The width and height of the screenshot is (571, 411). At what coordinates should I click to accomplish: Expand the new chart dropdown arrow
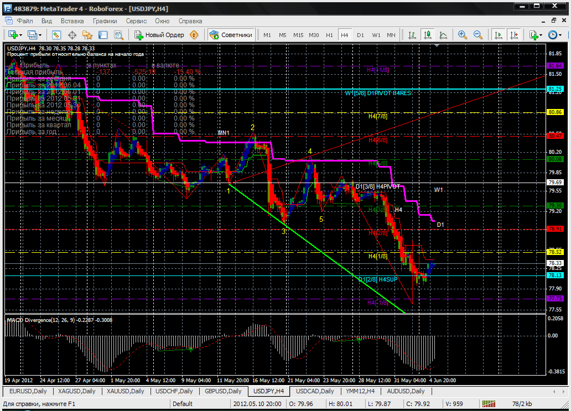pyautogui.click(x=21, y=35)
